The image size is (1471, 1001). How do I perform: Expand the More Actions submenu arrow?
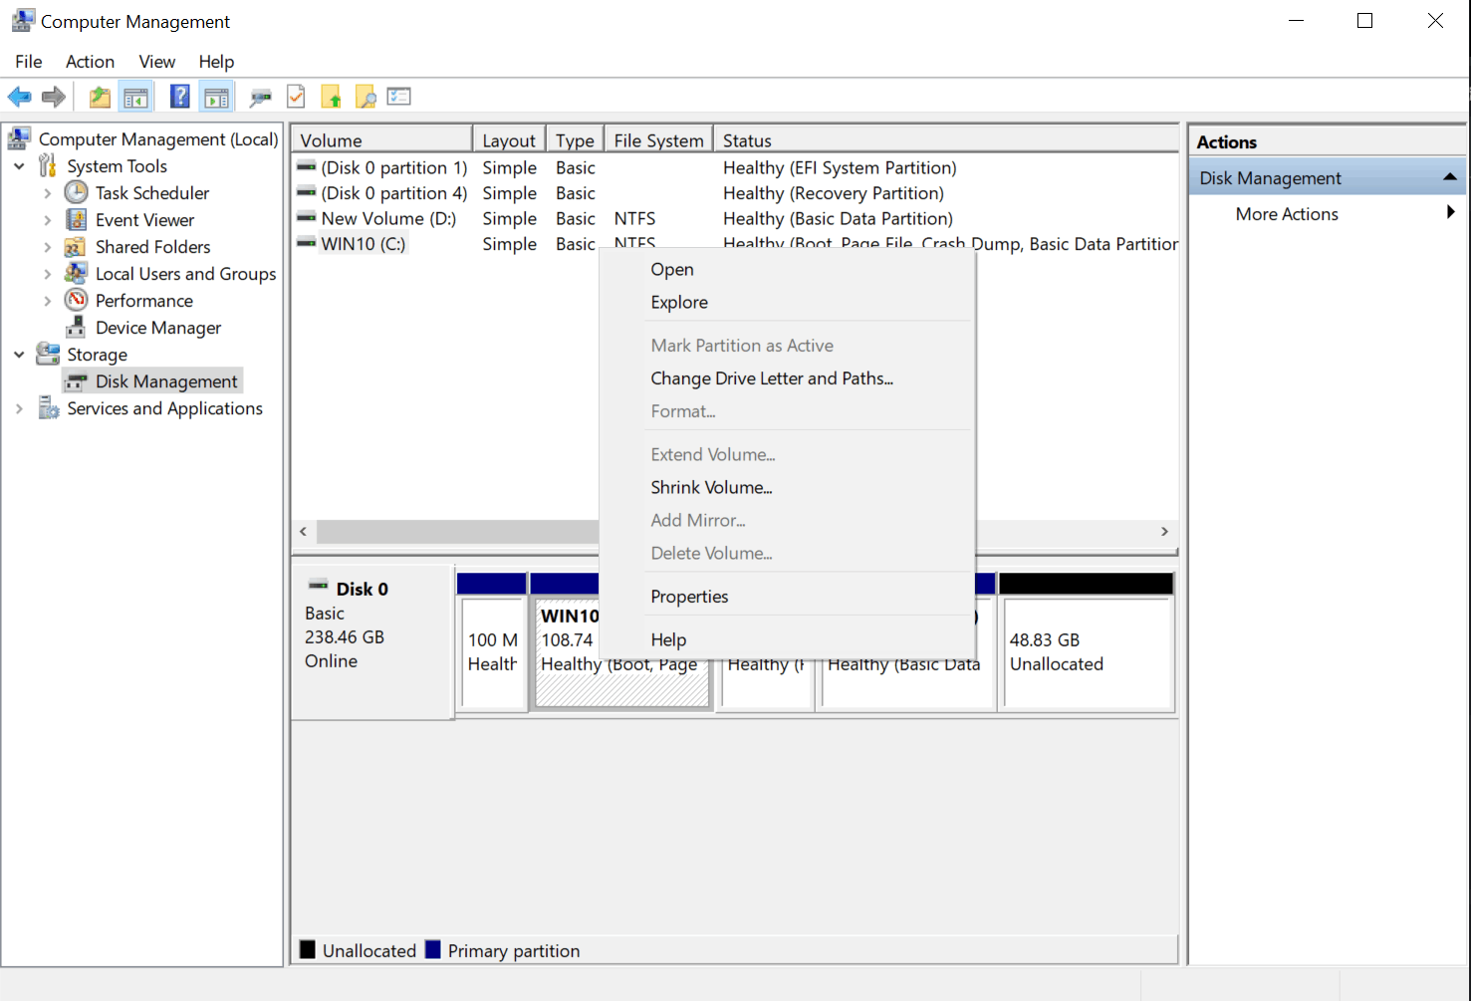(x=1451, y=212)
